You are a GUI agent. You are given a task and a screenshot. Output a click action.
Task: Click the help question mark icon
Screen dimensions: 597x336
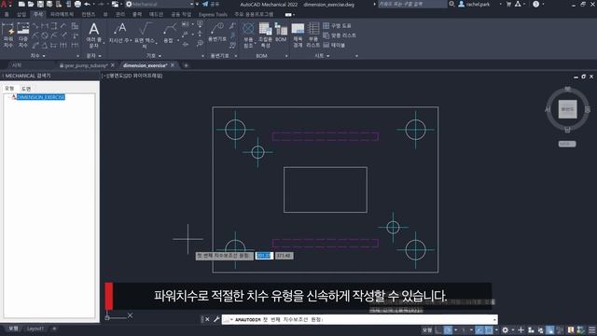click(535, 4)
